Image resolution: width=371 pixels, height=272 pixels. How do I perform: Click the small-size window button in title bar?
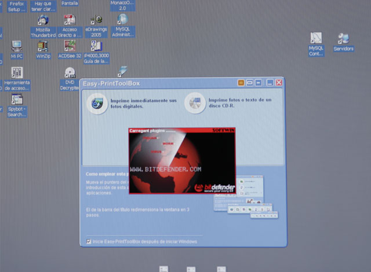click(259, 83)
